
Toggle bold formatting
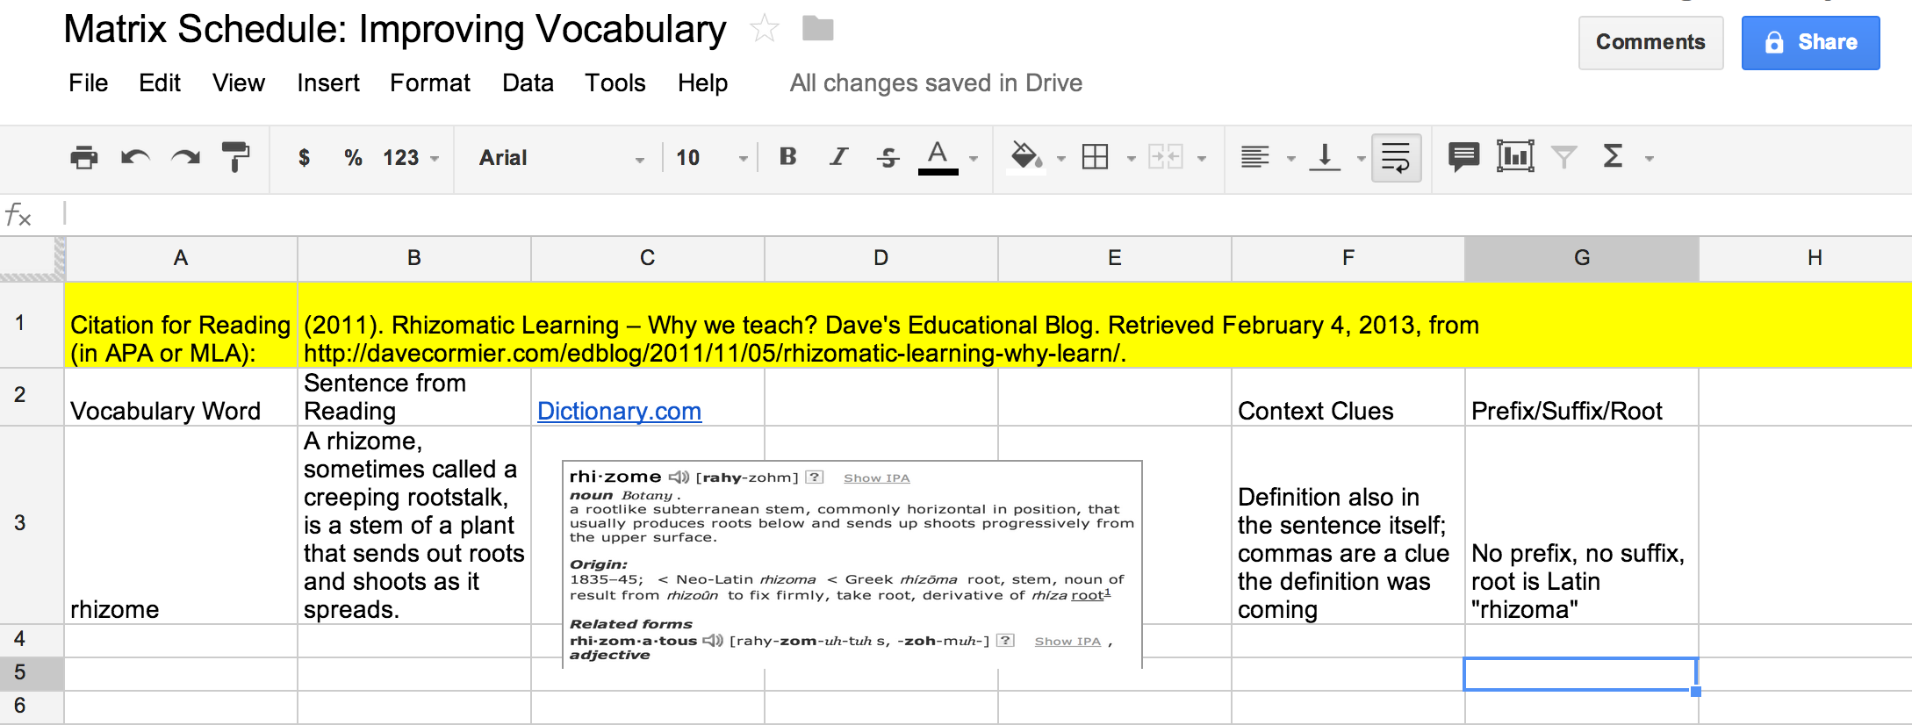point(788,156)
